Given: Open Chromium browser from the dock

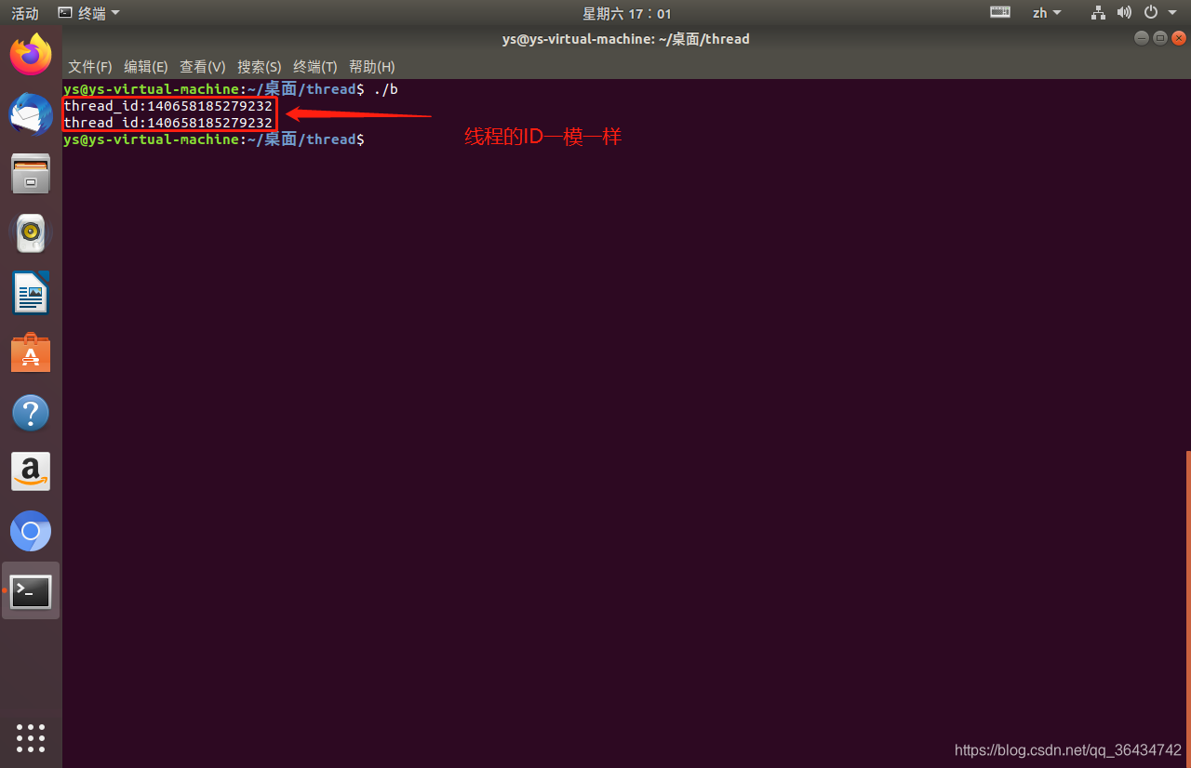Looking at the screenshot, I should click(x=31, y=532).
